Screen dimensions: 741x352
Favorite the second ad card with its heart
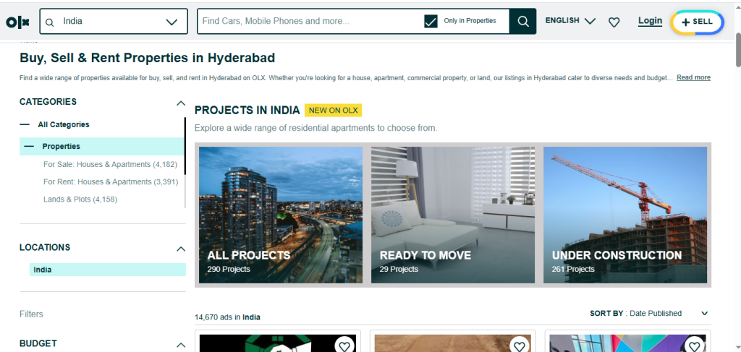point(520,346)
